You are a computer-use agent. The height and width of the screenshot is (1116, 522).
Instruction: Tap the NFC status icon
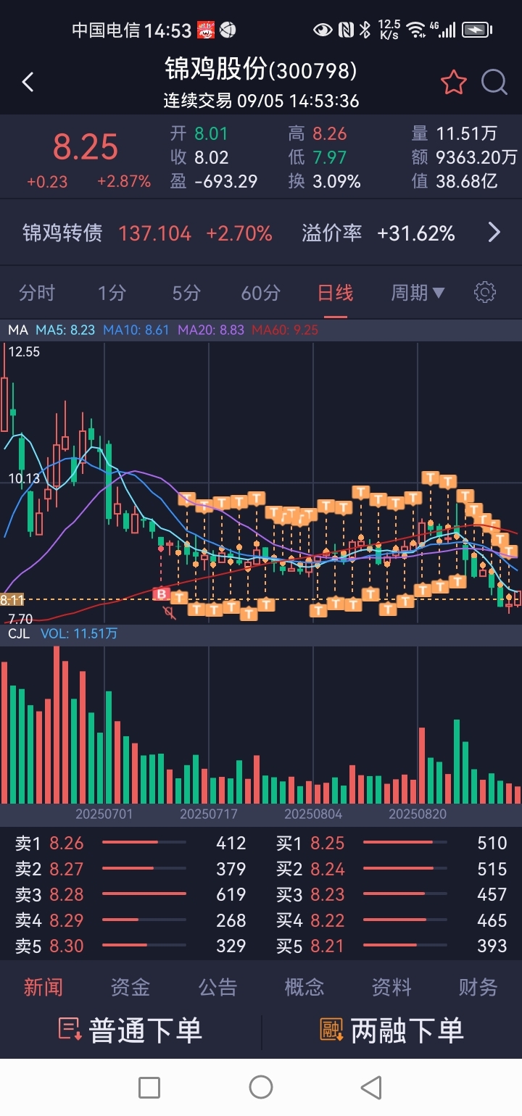tap(346, 30)
